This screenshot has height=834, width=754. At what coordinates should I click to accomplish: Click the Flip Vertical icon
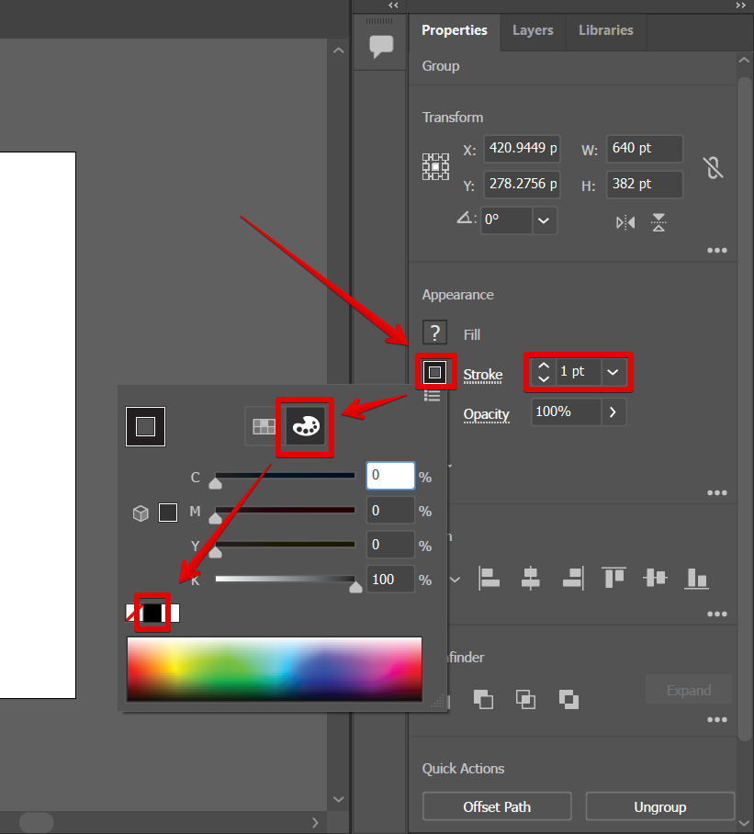pyautogui.click(x=658, y=222)
